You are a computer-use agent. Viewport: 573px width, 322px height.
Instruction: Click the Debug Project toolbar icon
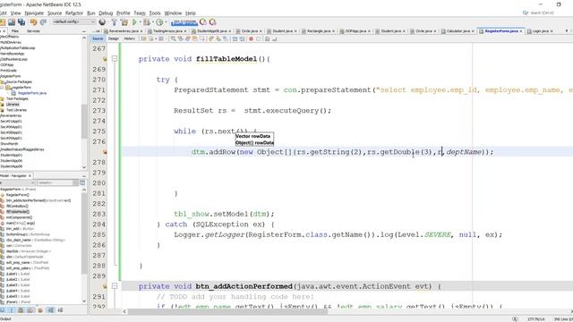(147, 22)
